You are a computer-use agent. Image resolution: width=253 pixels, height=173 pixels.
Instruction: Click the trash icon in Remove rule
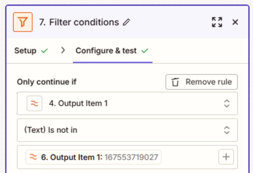coord(175,82)
